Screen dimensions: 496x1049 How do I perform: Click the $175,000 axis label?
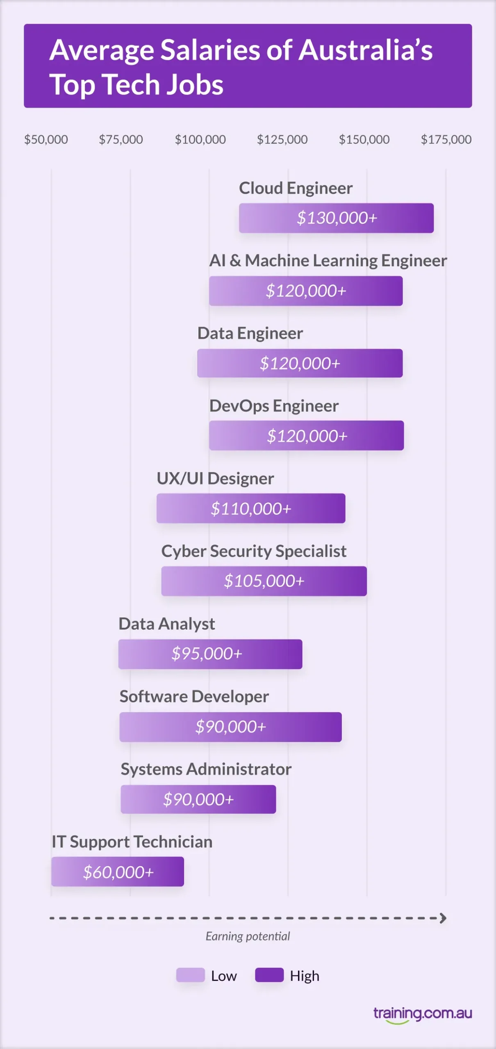coord(446,139)
